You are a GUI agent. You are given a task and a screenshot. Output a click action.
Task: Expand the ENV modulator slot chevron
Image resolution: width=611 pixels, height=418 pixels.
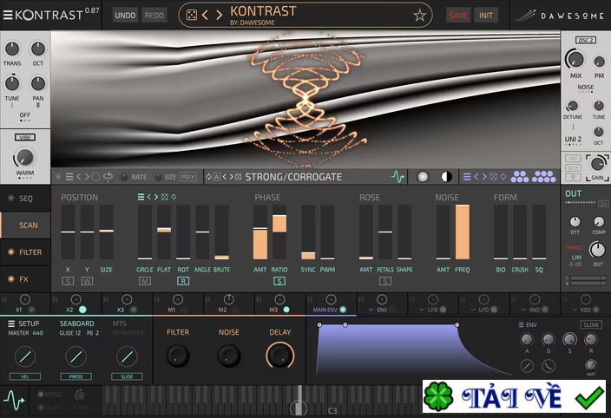tap(371, 310)
